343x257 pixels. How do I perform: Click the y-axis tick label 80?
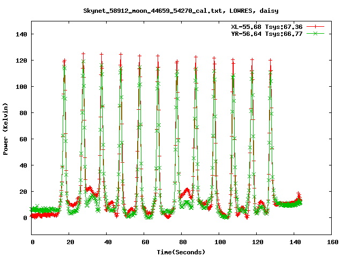[x=23, y=113]
